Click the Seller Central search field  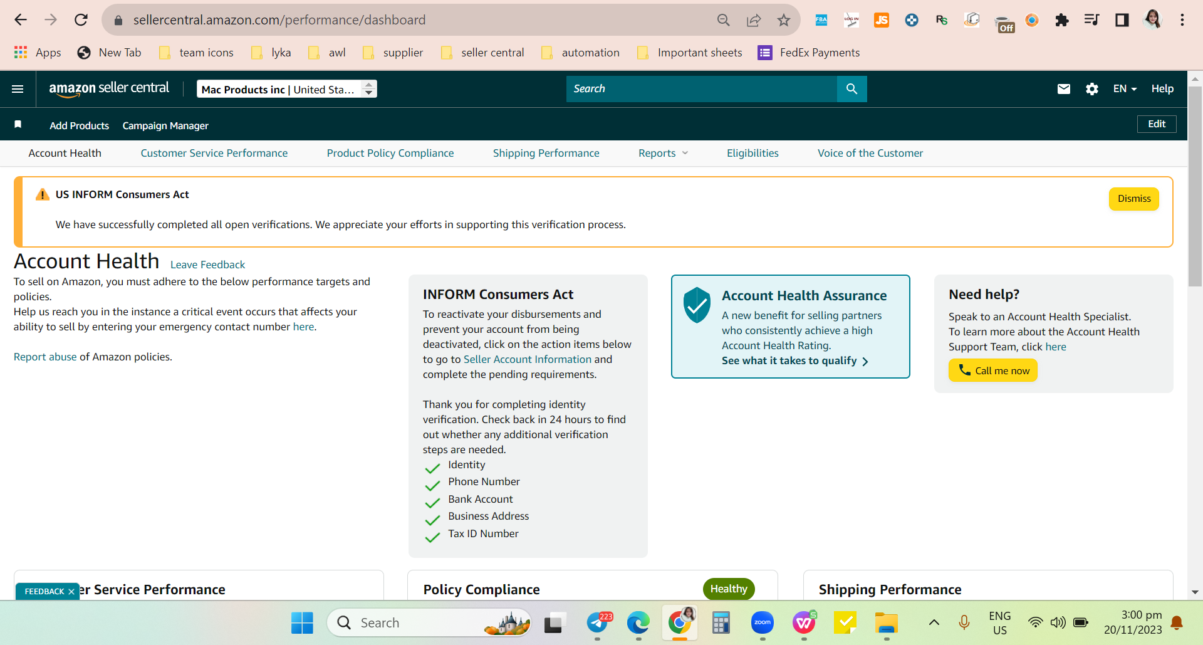[702, 89]
